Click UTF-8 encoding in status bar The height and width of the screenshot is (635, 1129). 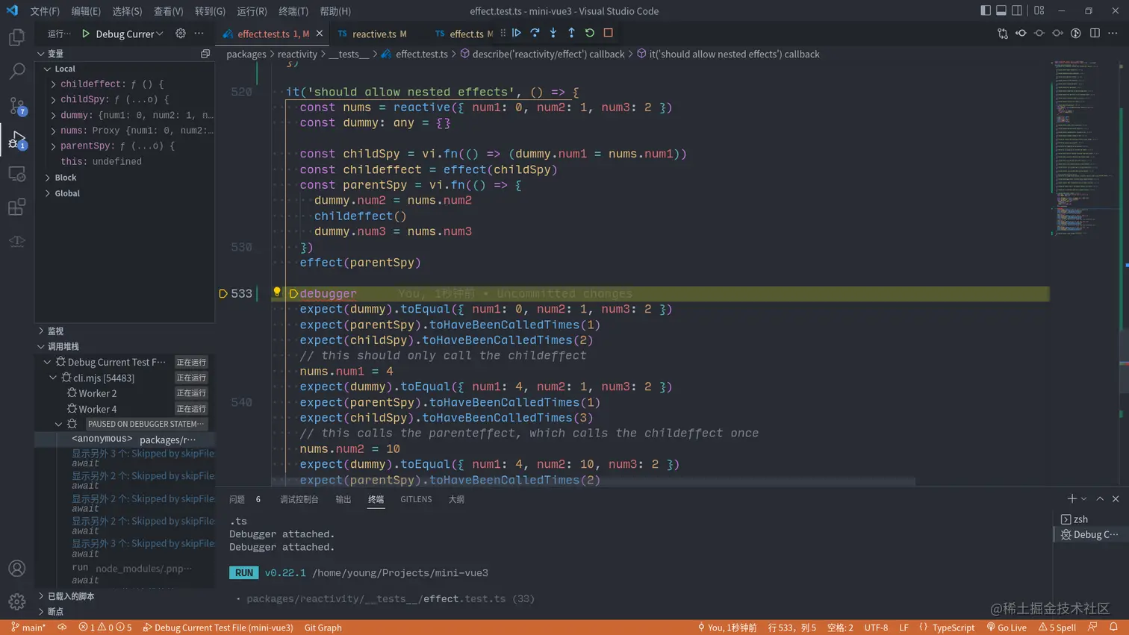pyautogui.click(x=876, y=628)
